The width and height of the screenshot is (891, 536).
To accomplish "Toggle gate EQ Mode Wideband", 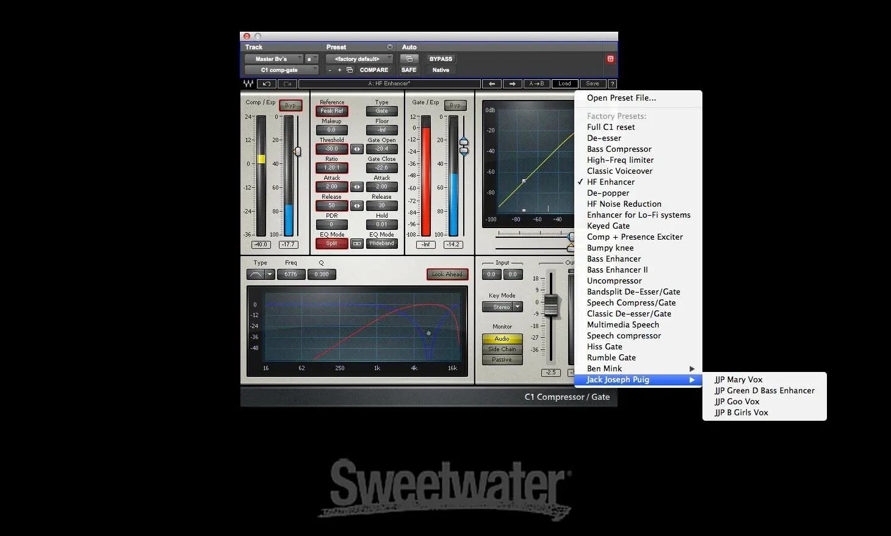I will click(382, 243).
